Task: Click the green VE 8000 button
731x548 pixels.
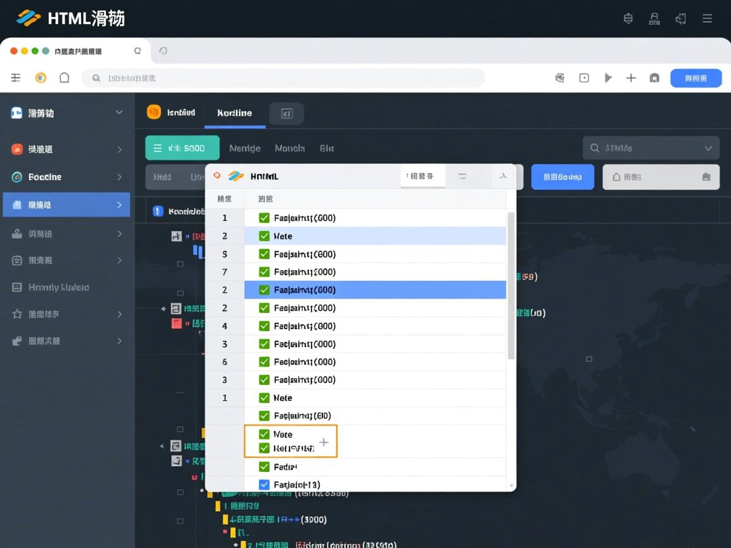Action: tap(182, 147)
